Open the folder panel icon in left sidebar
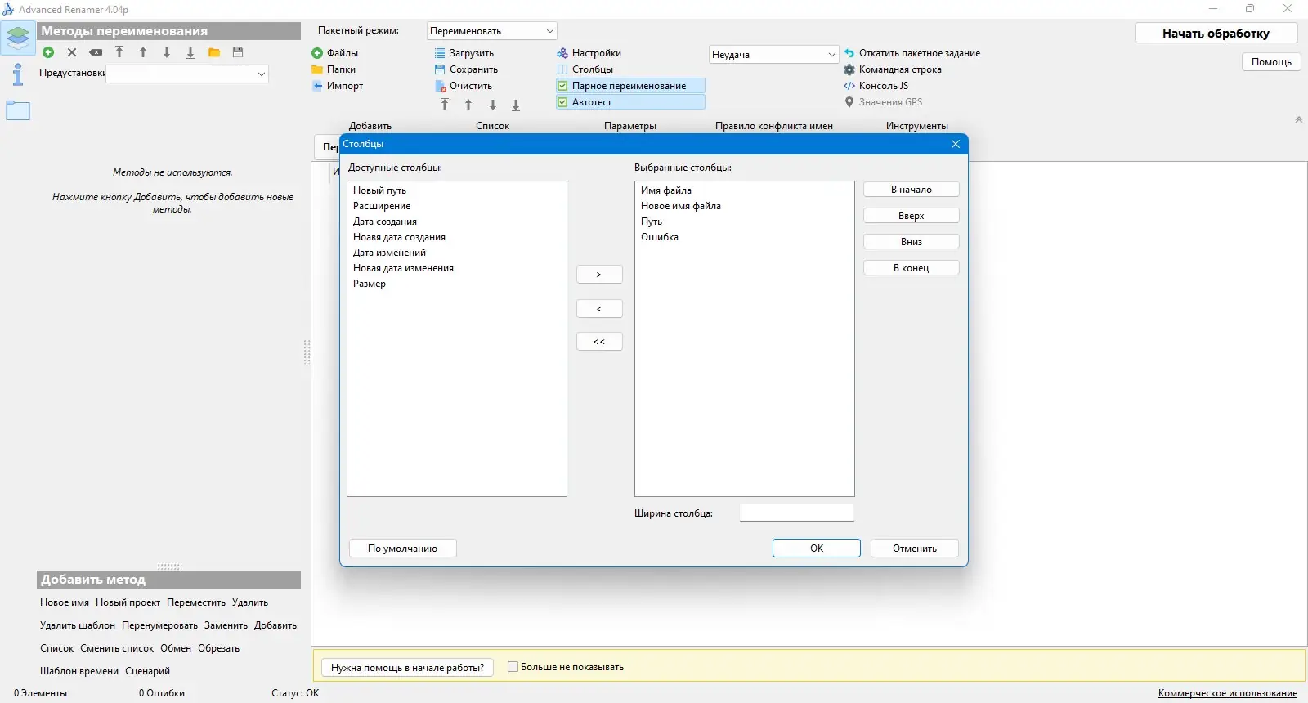This screenshot has width=1308, height=703. pyautogui.click(x=17, y=110)
